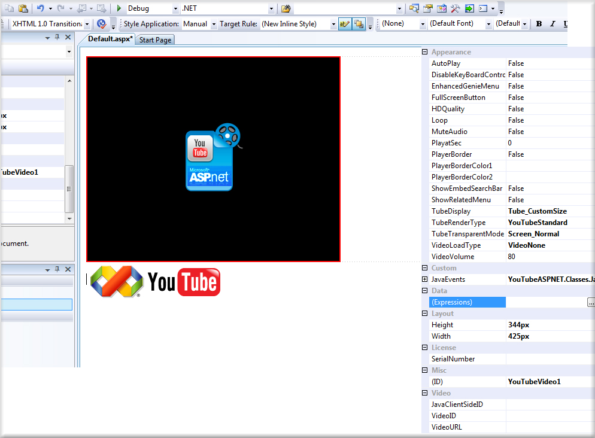Open the Properties Window toolbar icon

tap(428, 8)
